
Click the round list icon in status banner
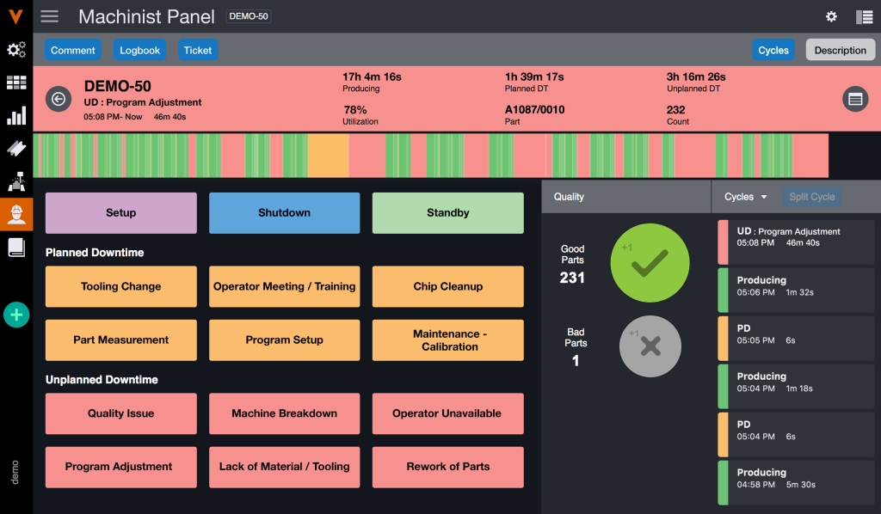pos(854,99)
